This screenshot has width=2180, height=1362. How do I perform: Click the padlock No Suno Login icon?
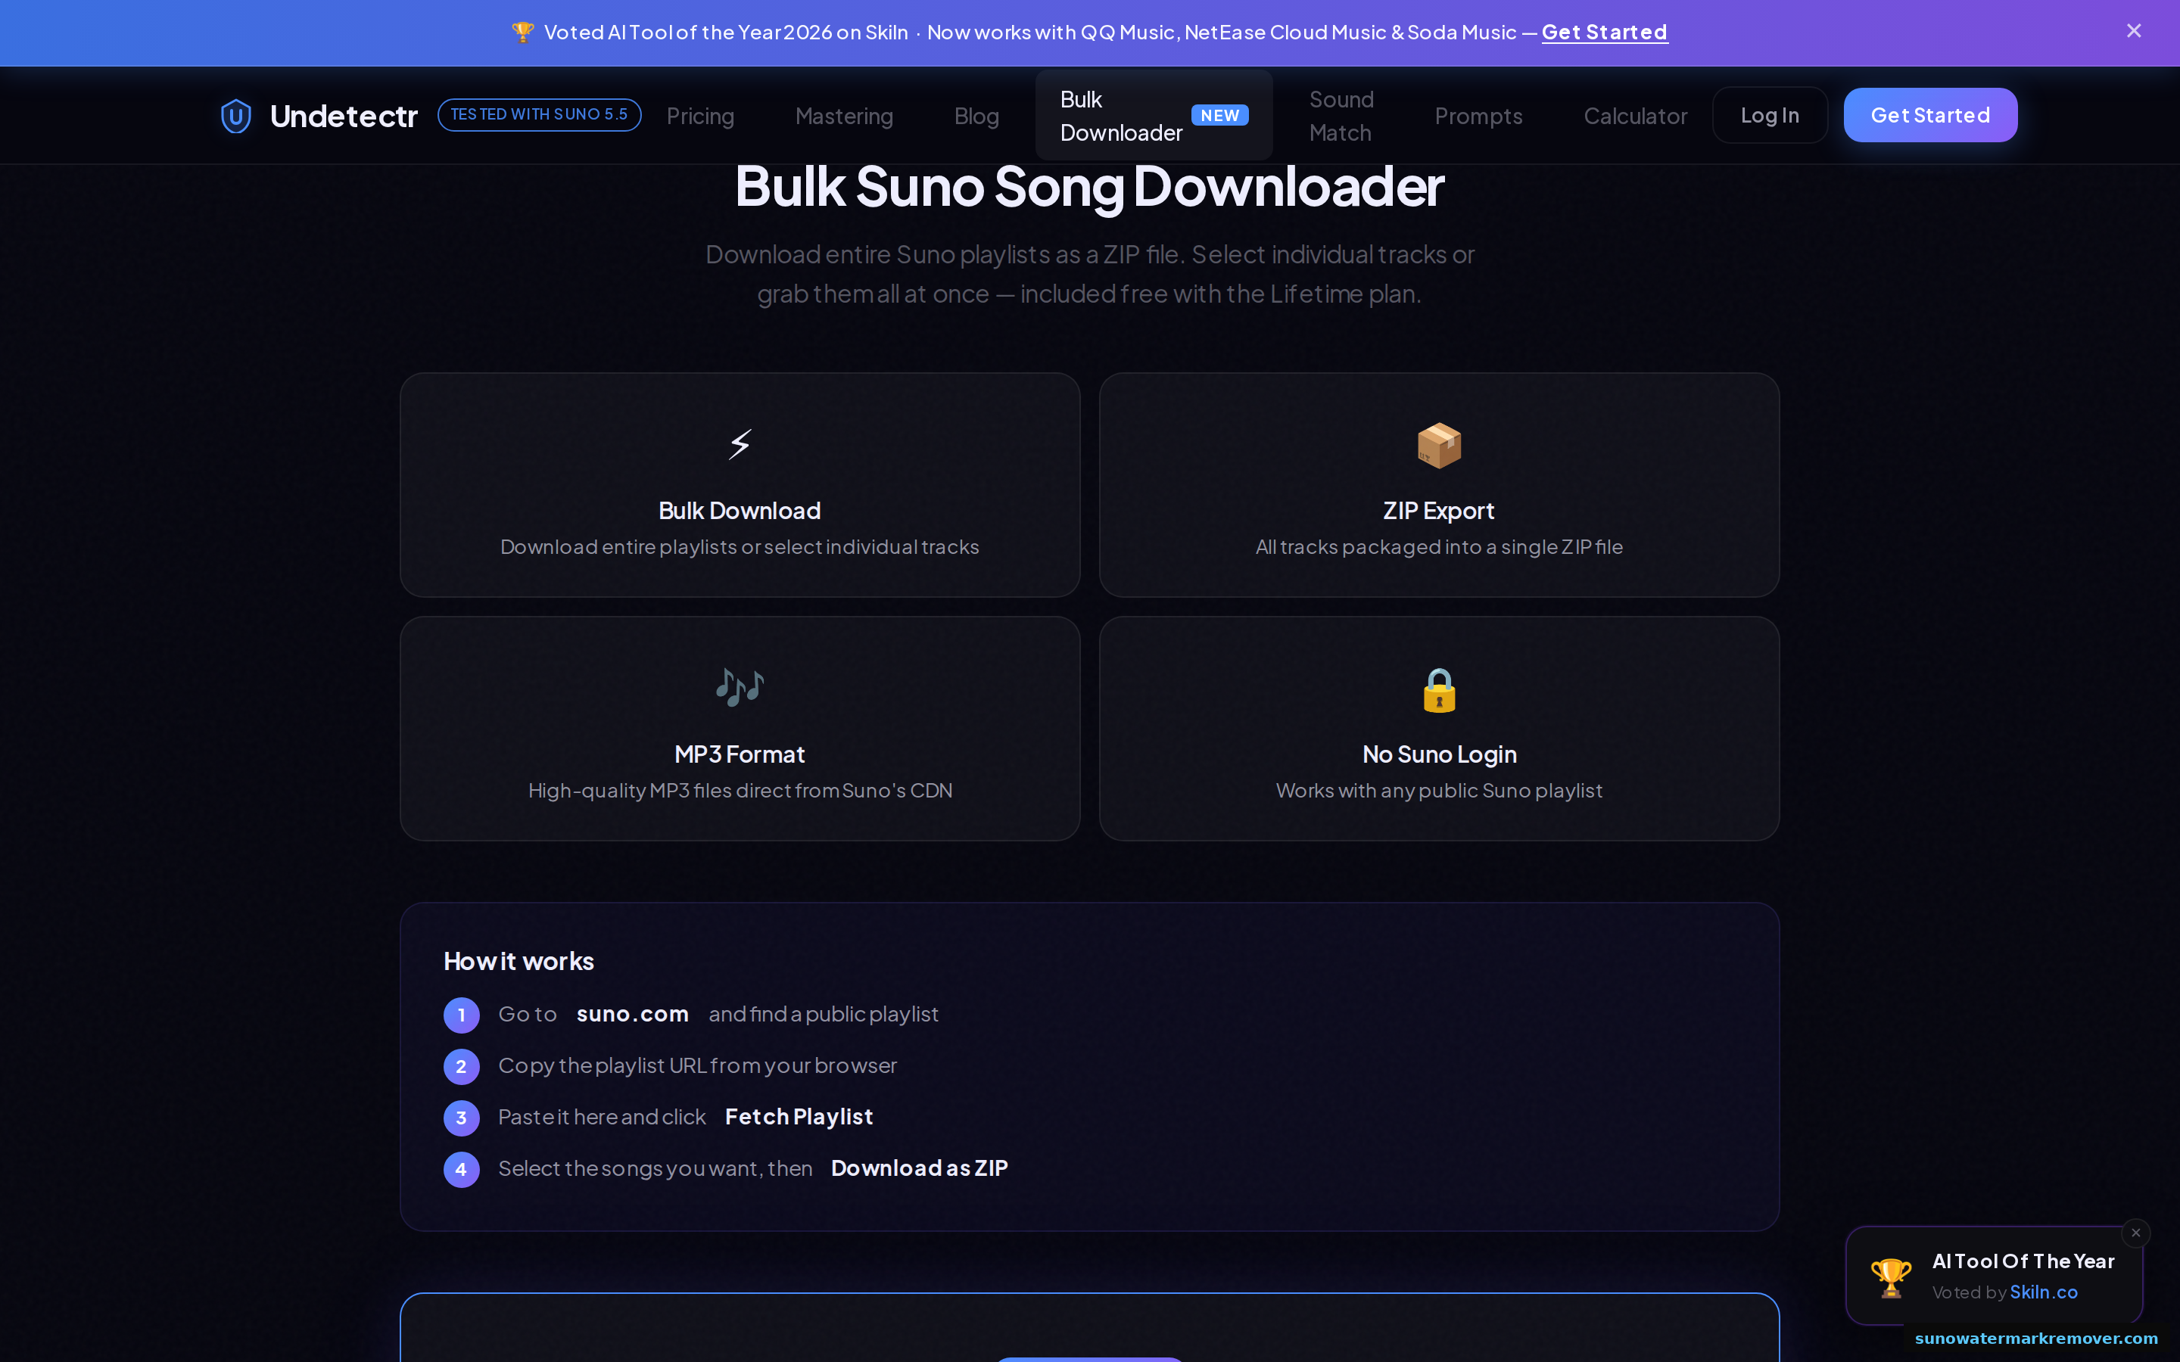coord(1439,690)
